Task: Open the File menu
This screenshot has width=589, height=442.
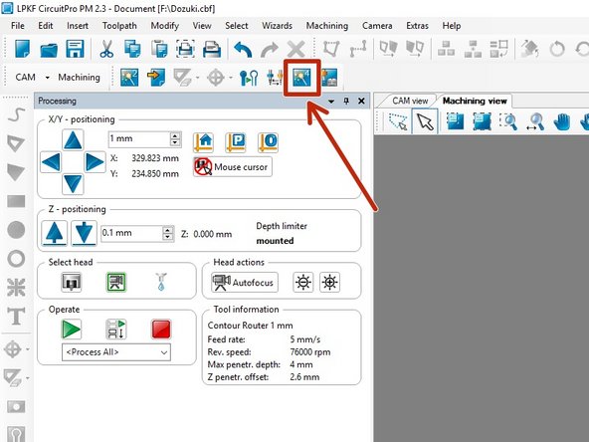Action: click(x=18, y=26)
